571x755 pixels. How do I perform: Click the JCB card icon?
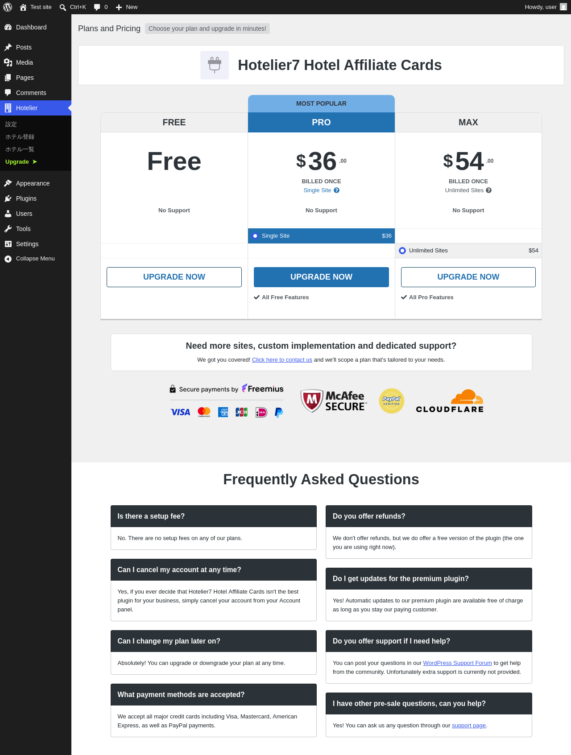tap(241, 413)
